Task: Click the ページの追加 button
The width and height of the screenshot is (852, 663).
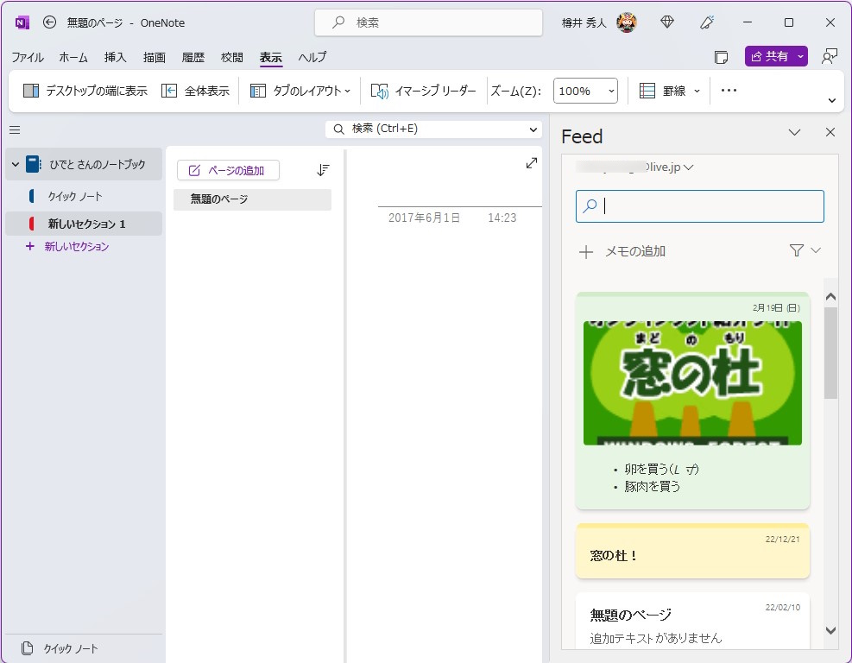Action: click(228, 170)
